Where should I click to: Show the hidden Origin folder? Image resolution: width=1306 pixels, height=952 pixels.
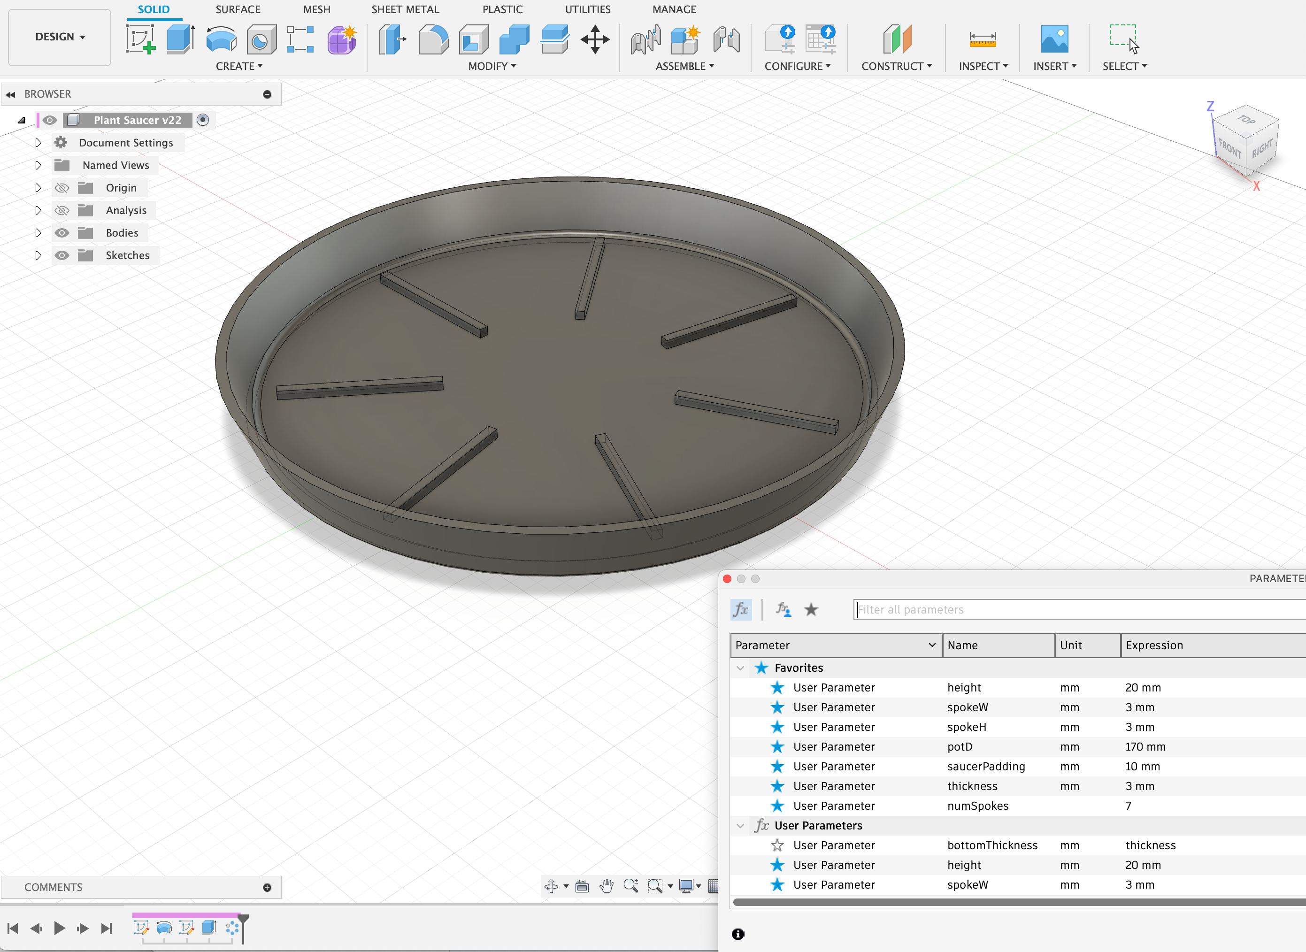[x=61, y=188]
